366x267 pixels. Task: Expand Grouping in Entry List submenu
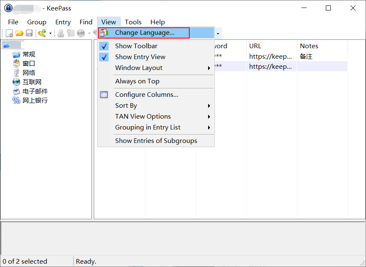coord(156,127)
